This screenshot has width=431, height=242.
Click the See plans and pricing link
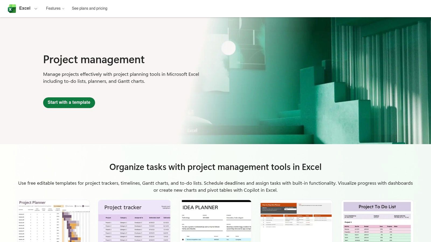89,8
